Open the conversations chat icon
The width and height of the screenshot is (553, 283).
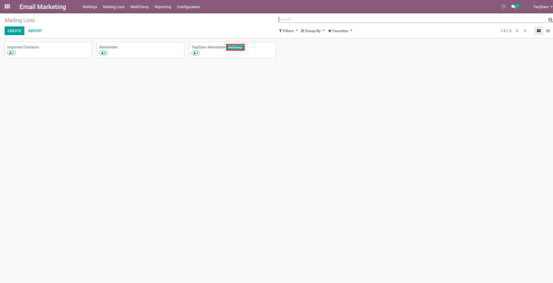click(513, 7)
